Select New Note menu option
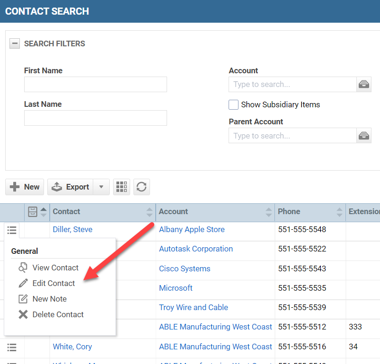The image size is (380, 364). [x=43, y=299]
